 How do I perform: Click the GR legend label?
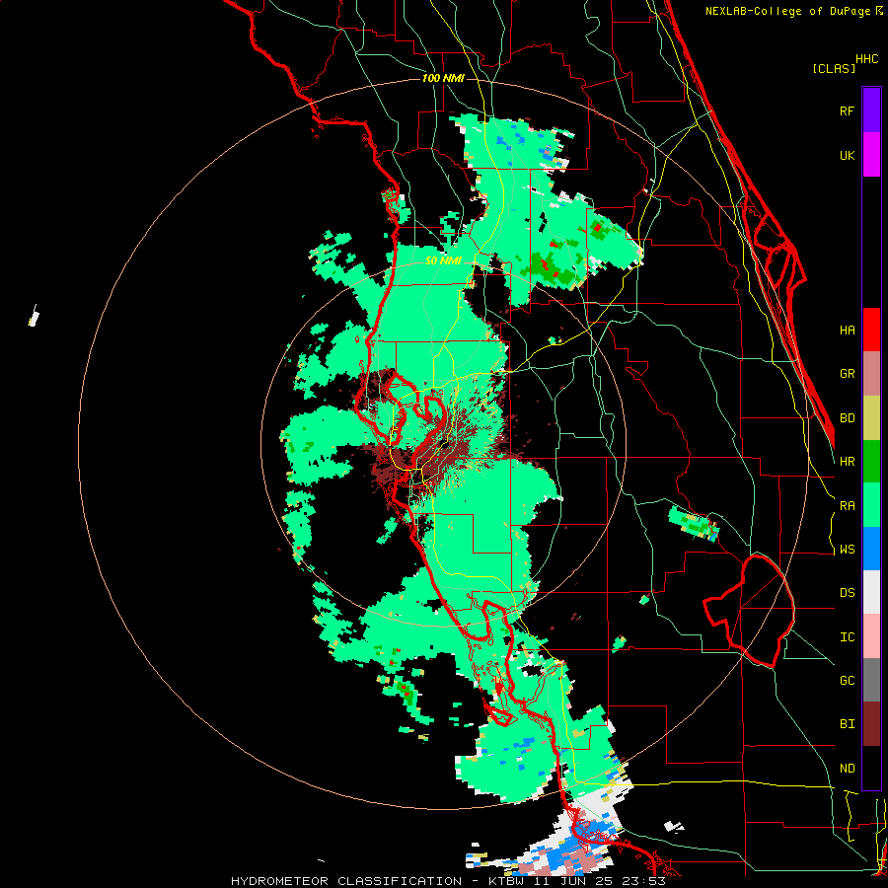click(848, 374)
